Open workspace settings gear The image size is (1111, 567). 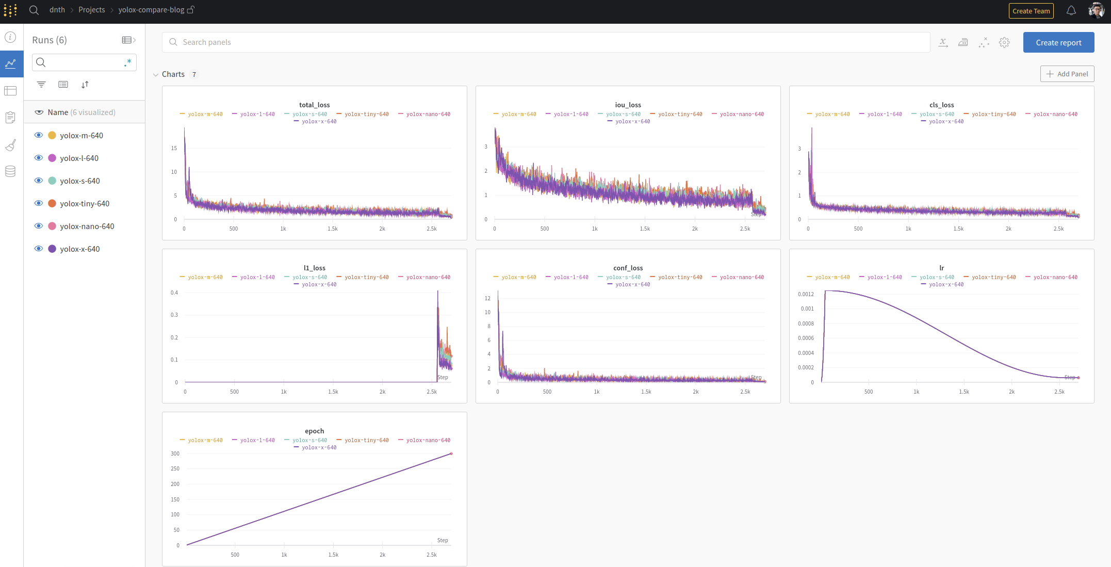point(1004,42)
